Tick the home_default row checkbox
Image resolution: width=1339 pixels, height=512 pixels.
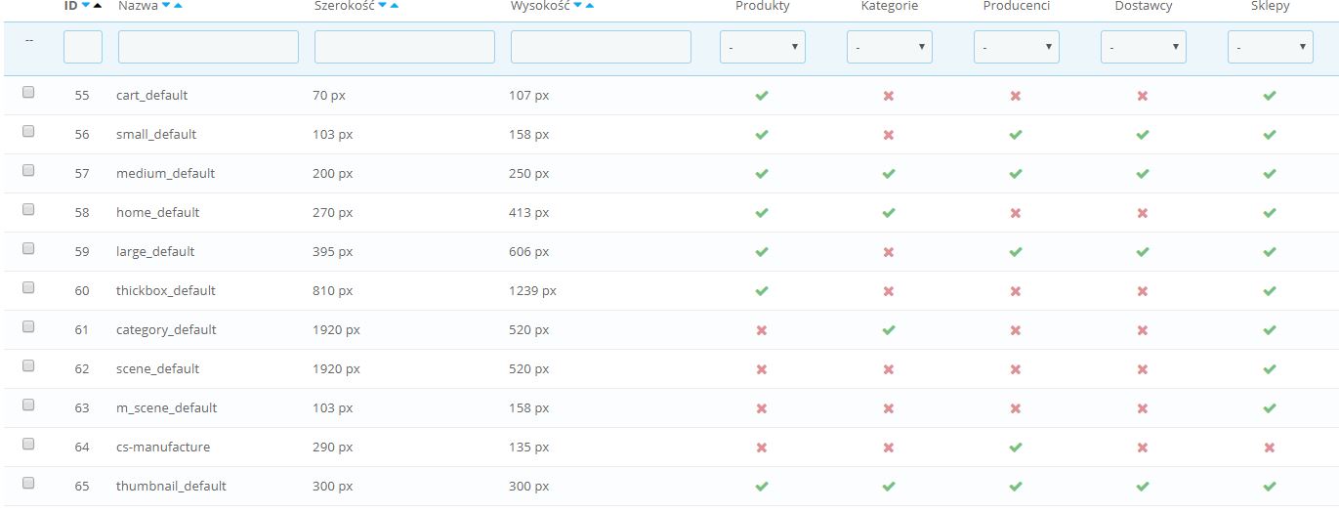pyautogui.click(x=28, y=209)
